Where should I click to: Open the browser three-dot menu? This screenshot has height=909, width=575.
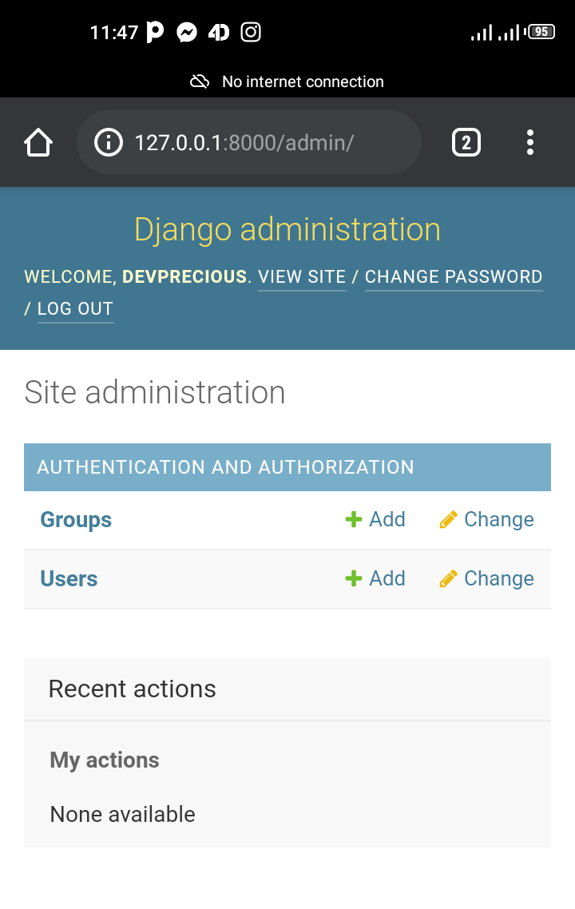click(x=529, y=143)
